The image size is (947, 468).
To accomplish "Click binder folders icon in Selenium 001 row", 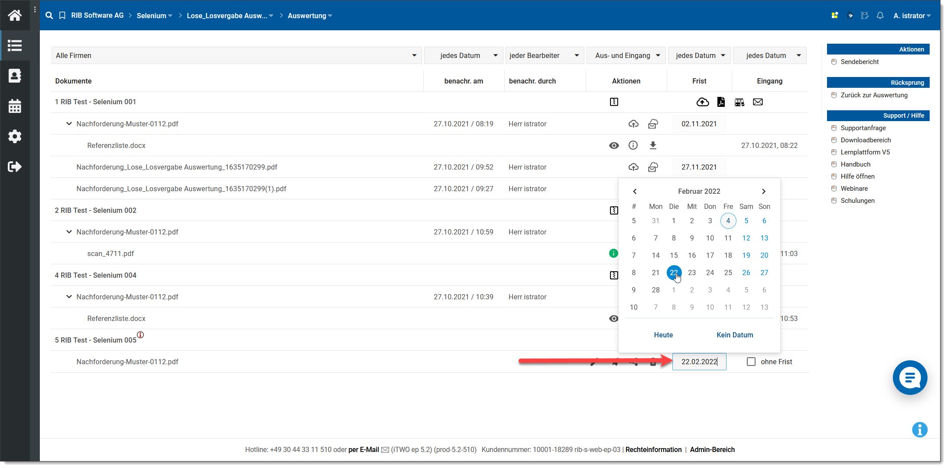I will point(739,102).
